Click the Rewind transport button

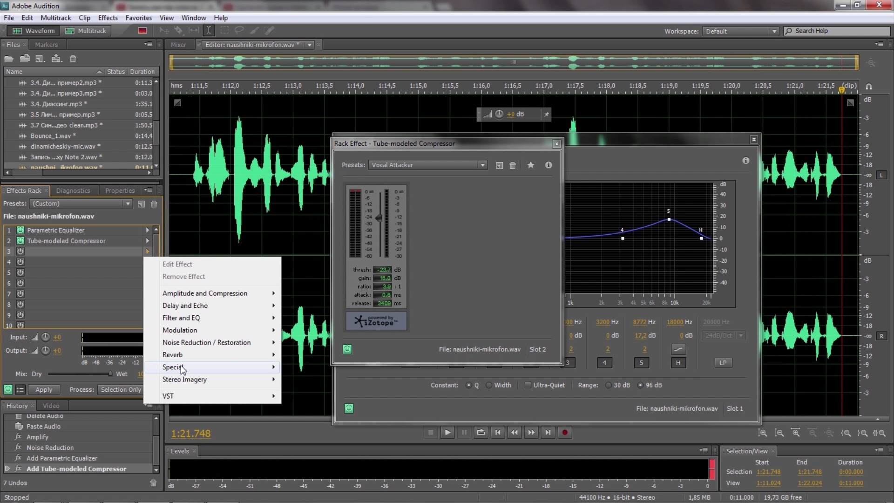515,433
